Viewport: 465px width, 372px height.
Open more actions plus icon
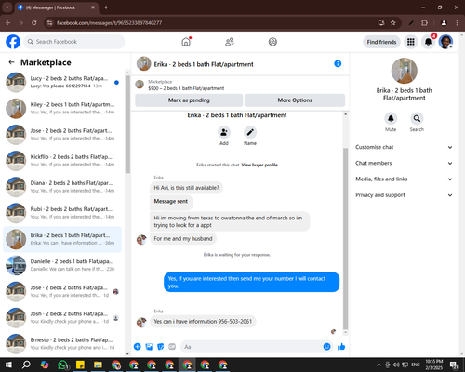pos(138,347)
